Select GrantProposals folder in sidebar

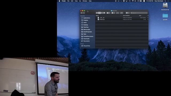(x=87, y=32)
